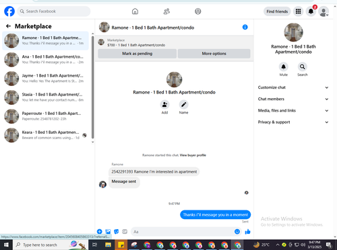The width and height of the screenshot is (337, 250).
Task: Open the Ramone conversation in list
Action: (x=45, y=40)
